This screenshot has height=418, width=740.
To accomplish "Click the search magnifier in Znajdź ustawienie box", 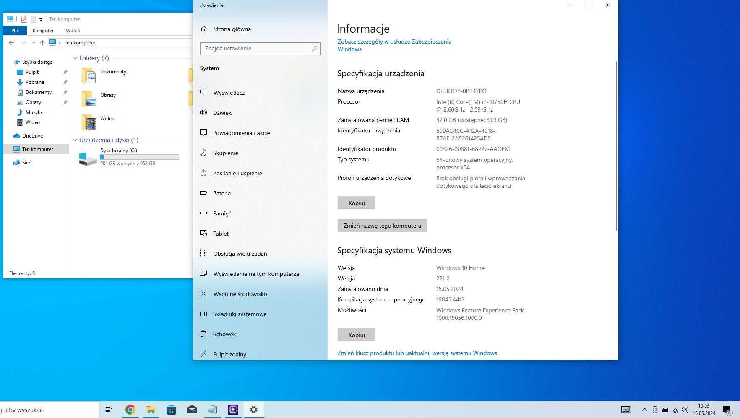I will pyautogui.click(x=314, y=49).
